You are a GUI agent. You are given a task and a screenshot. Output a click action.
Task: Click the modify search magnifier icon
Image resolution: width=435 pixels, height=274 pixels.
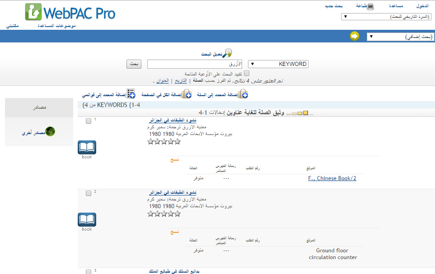(228, 53)
